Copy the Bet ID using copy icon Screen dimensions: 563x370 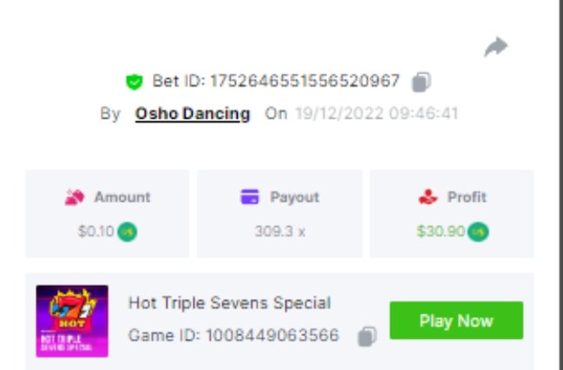coord(422,82)
